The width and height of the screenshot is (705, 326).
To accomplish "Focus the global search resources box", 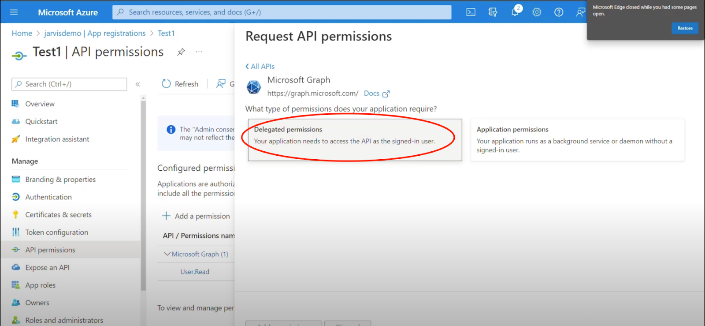I will [x=282, y=12].
